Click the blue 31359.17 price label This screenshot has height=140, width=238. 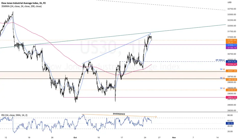(231, 45)
